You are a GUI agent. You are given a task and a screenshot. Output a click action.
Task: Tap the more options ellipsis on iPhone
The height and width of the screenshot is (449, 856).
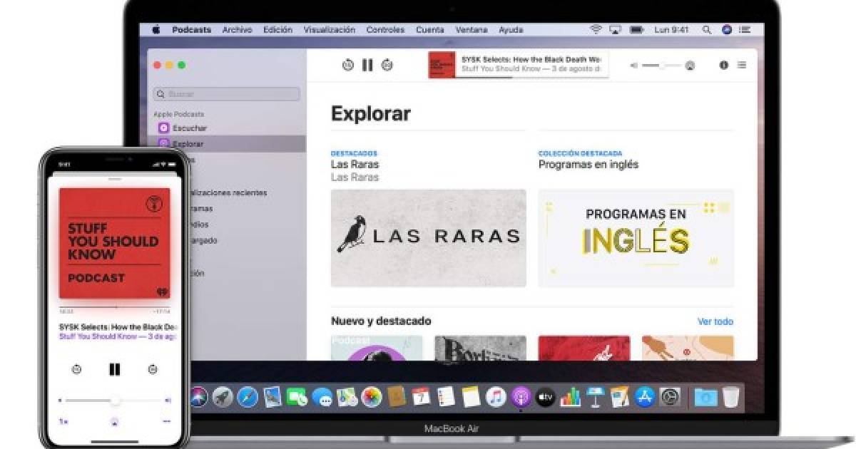coord(166,421)
